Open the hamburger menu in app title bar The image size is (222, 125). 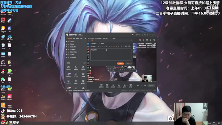click(147, 35)
